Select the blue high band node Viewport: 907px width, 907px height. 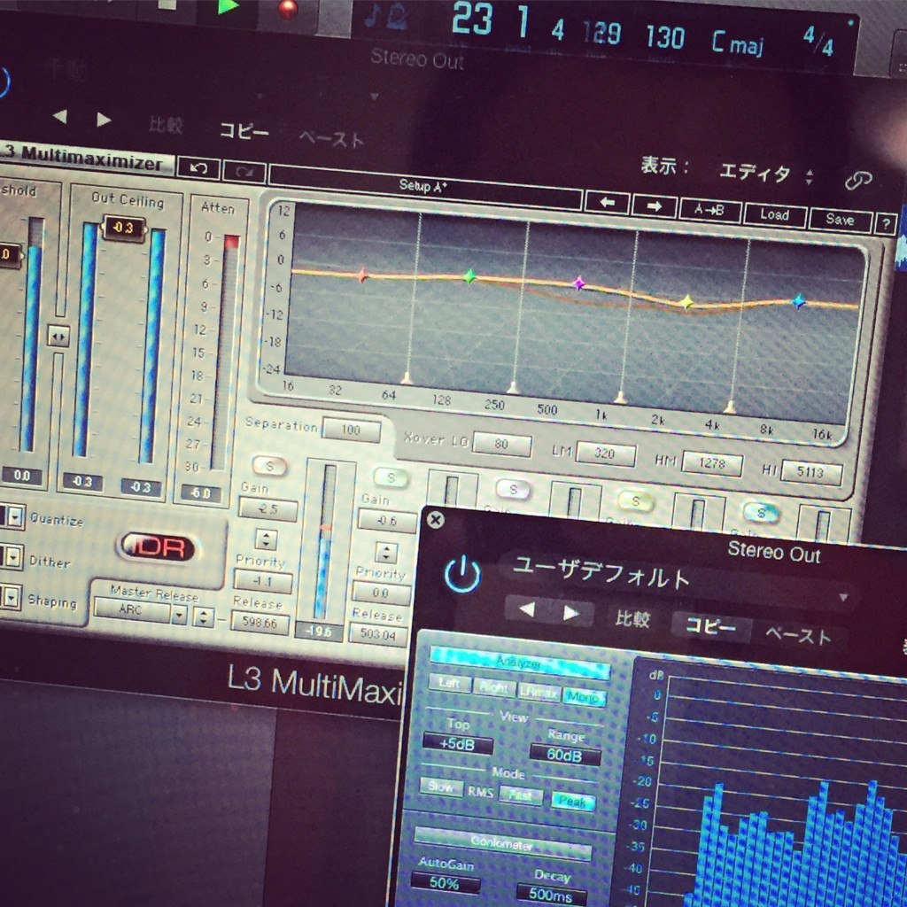pyautogui.click(x=799, y=301)
